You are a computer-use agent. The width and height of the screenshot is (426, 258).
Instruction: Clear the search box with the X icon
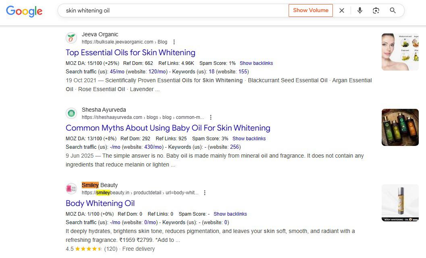[342, 10]
